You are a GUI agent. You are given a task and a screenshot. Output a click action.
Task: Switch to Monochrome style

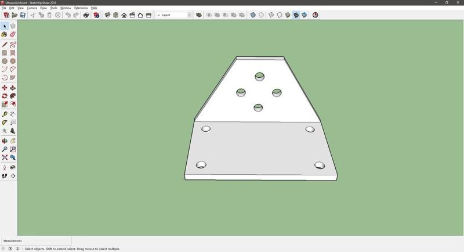[x=304, y=15]
